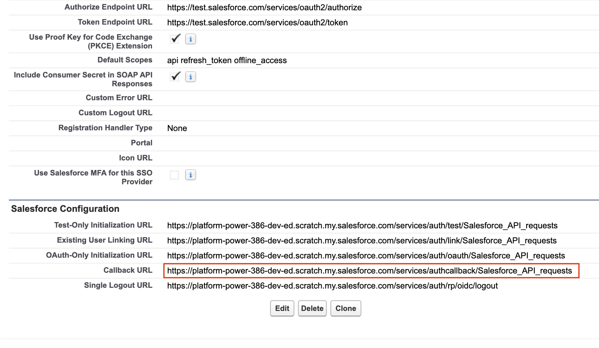599x348 pixels.
Task: Click the Edit button
Action: click(x=282, y=308)
